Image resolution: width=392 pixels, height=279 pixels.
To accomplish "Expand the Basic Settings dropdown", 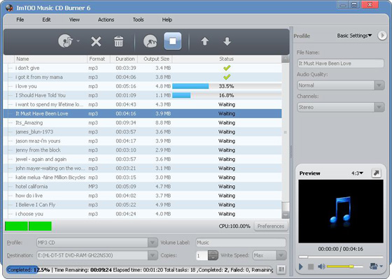I will [354, 36].
